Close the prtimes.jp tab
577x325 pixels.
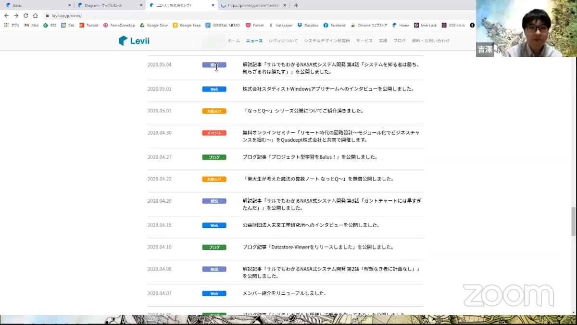click(x=285, y=5)
